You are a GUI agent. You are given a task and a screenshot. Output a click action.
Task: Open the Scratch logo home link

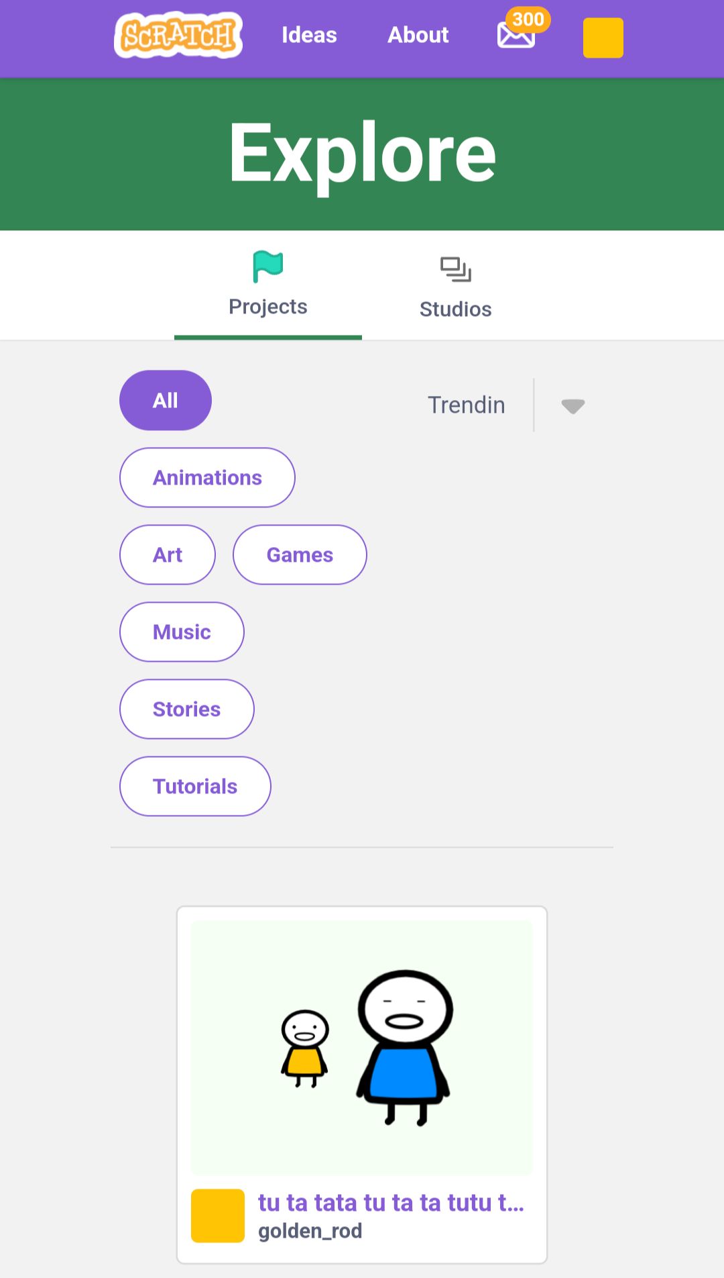[x=178, y=35]
